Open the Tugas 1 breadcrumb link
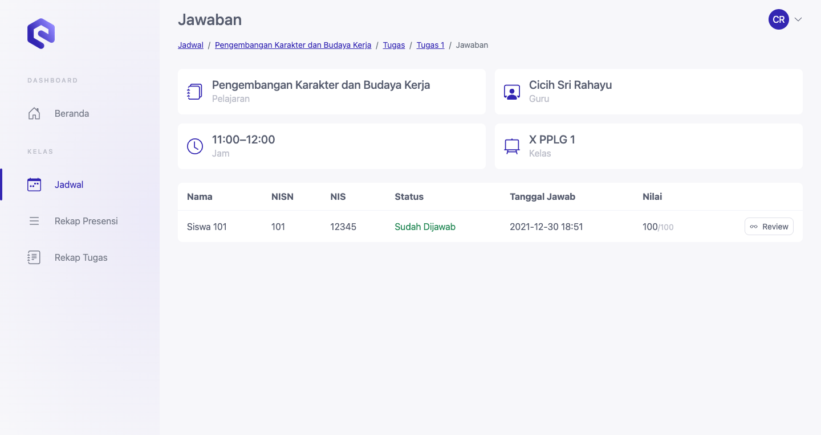821x435 pixels. click(x=430, y=45)
